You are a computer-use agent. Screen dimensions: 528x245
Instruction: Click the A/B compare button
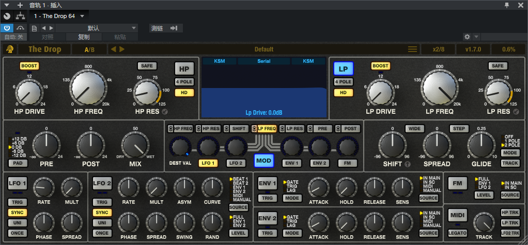click(89, 50)
